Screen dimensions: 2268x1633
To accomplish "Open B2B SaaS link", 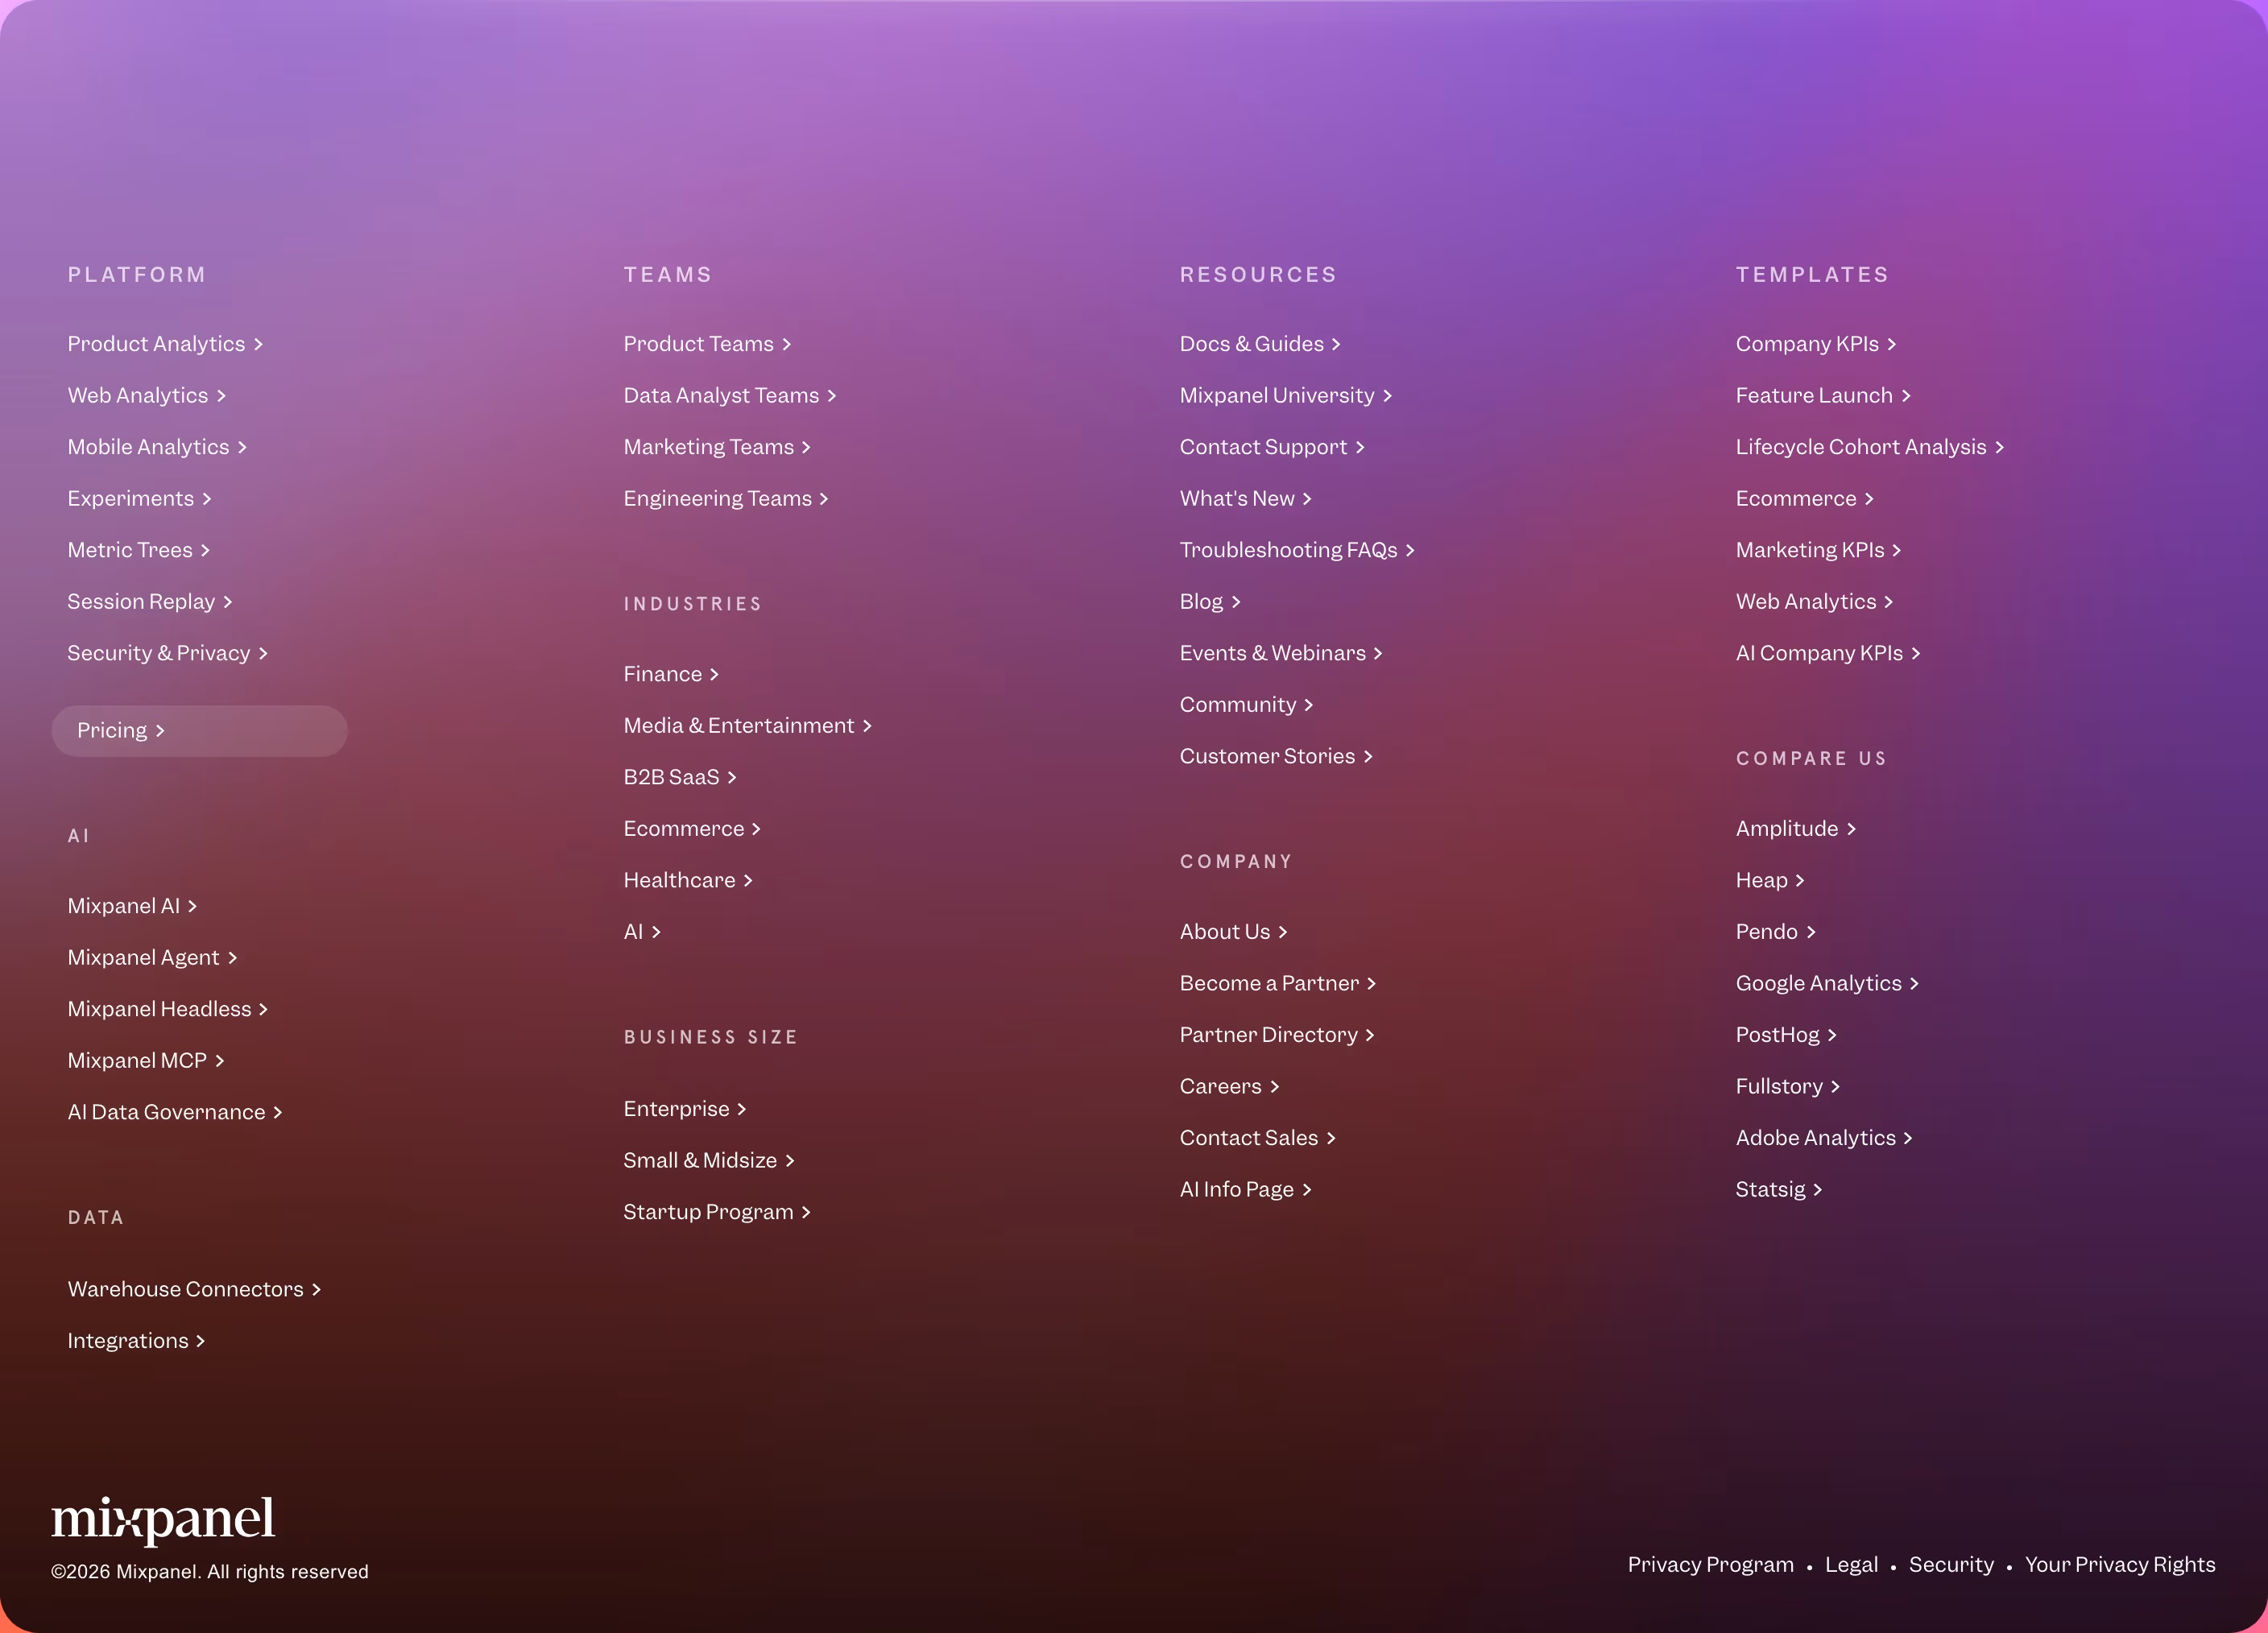I will pos(680,777).
